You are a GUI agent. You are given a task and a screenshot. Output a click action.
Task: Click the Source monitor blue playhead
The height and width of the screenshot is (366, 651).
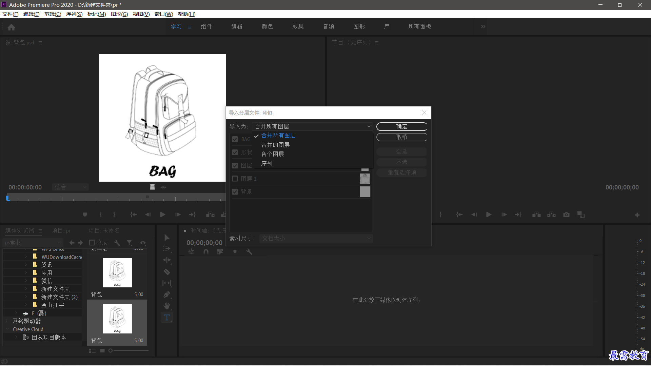click(7, 197)
